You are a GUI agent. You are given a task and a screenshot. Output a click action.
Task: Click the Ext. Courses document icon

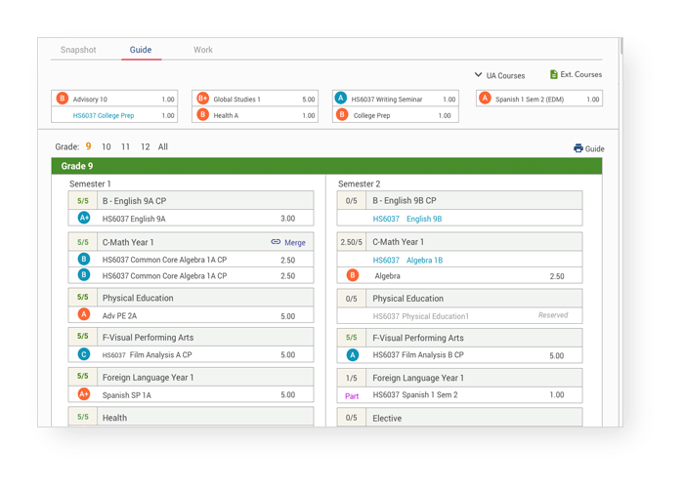554,74
